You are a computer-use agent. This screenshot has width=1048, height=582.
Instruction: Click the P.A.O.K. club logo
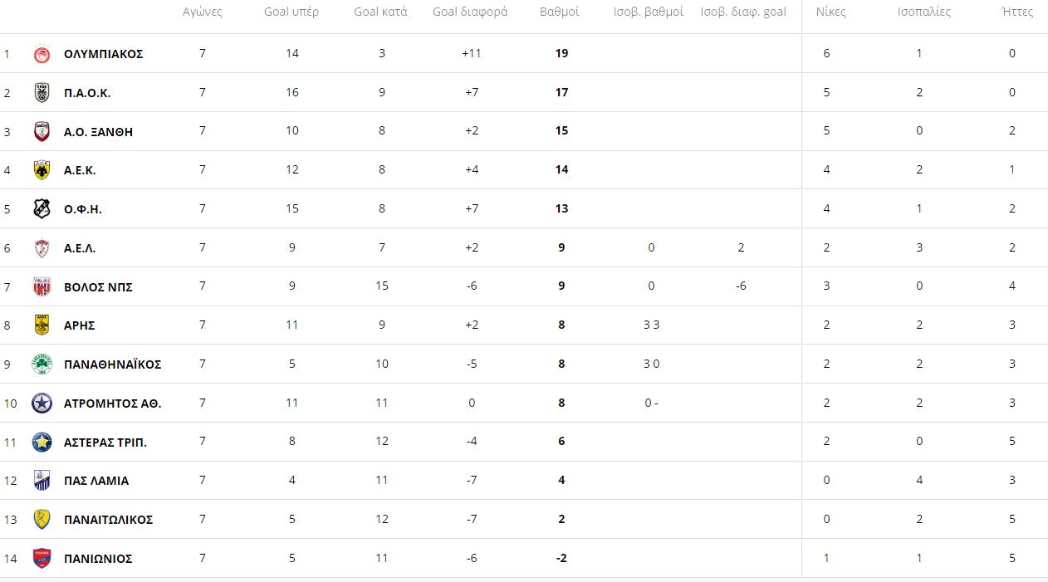pyautogui.click(x=42, y=93)
